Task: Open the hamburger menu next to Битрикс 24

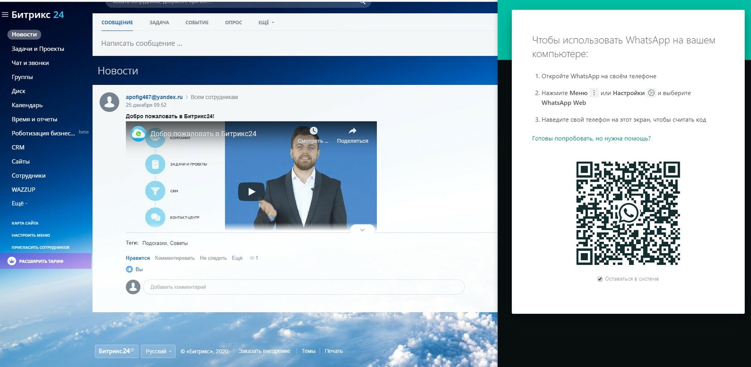Action: tap(5, 15)
